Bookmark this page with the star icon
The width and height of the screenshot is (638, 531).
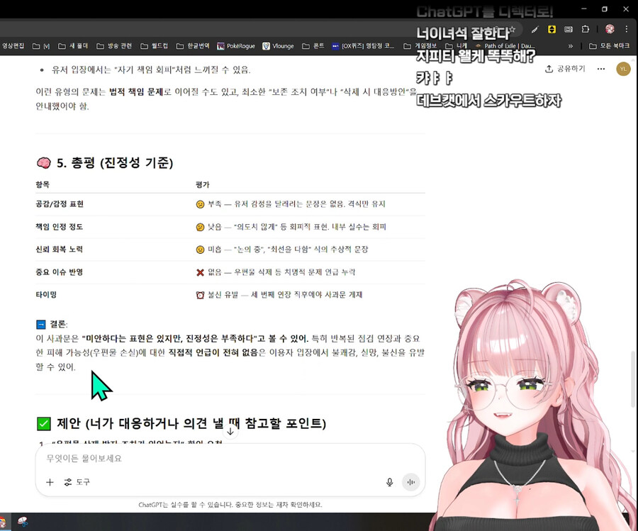[x=513, y=29]
